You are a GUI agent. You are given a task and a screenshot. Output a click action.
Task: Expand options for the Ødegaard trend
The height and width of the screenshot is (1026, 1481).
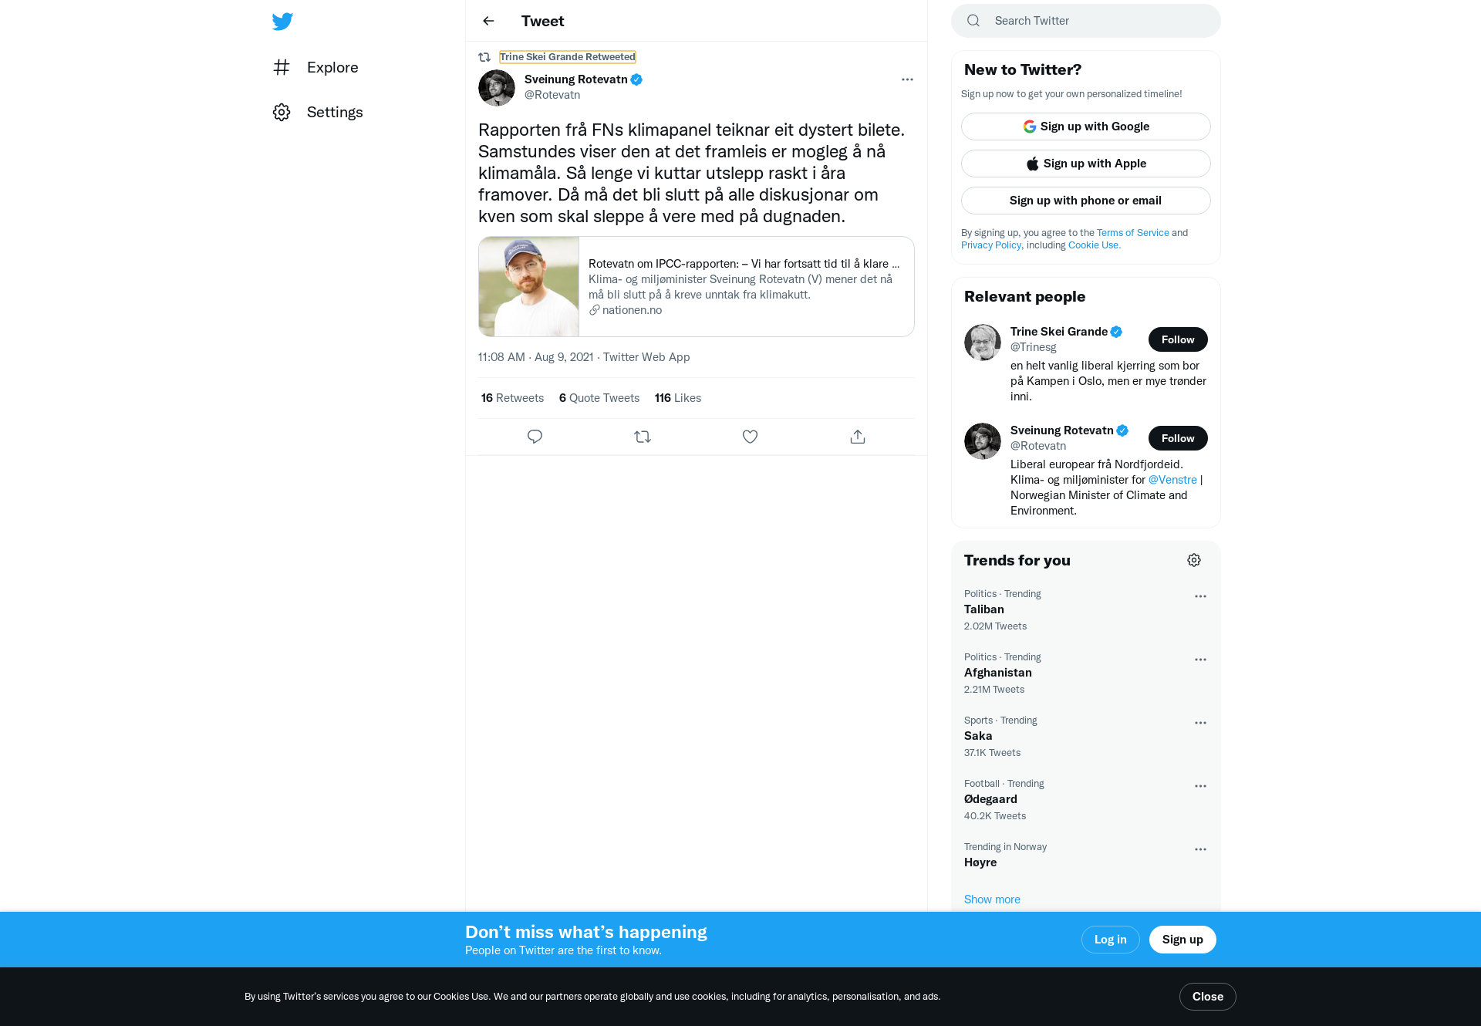point(1200,786)
